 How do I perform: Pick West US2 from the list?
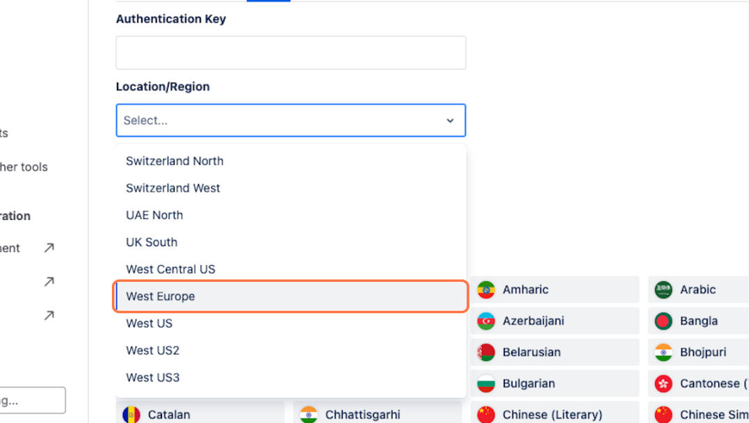tap(152, 351)
